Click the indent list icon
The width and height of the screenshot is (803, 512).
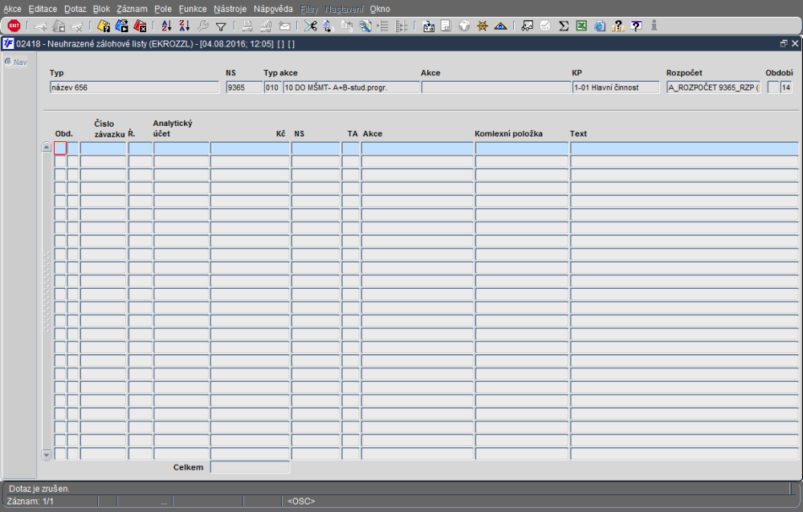383,26
